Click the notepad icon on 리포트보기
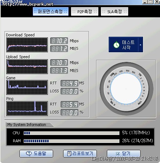 [x=69, y=154]
